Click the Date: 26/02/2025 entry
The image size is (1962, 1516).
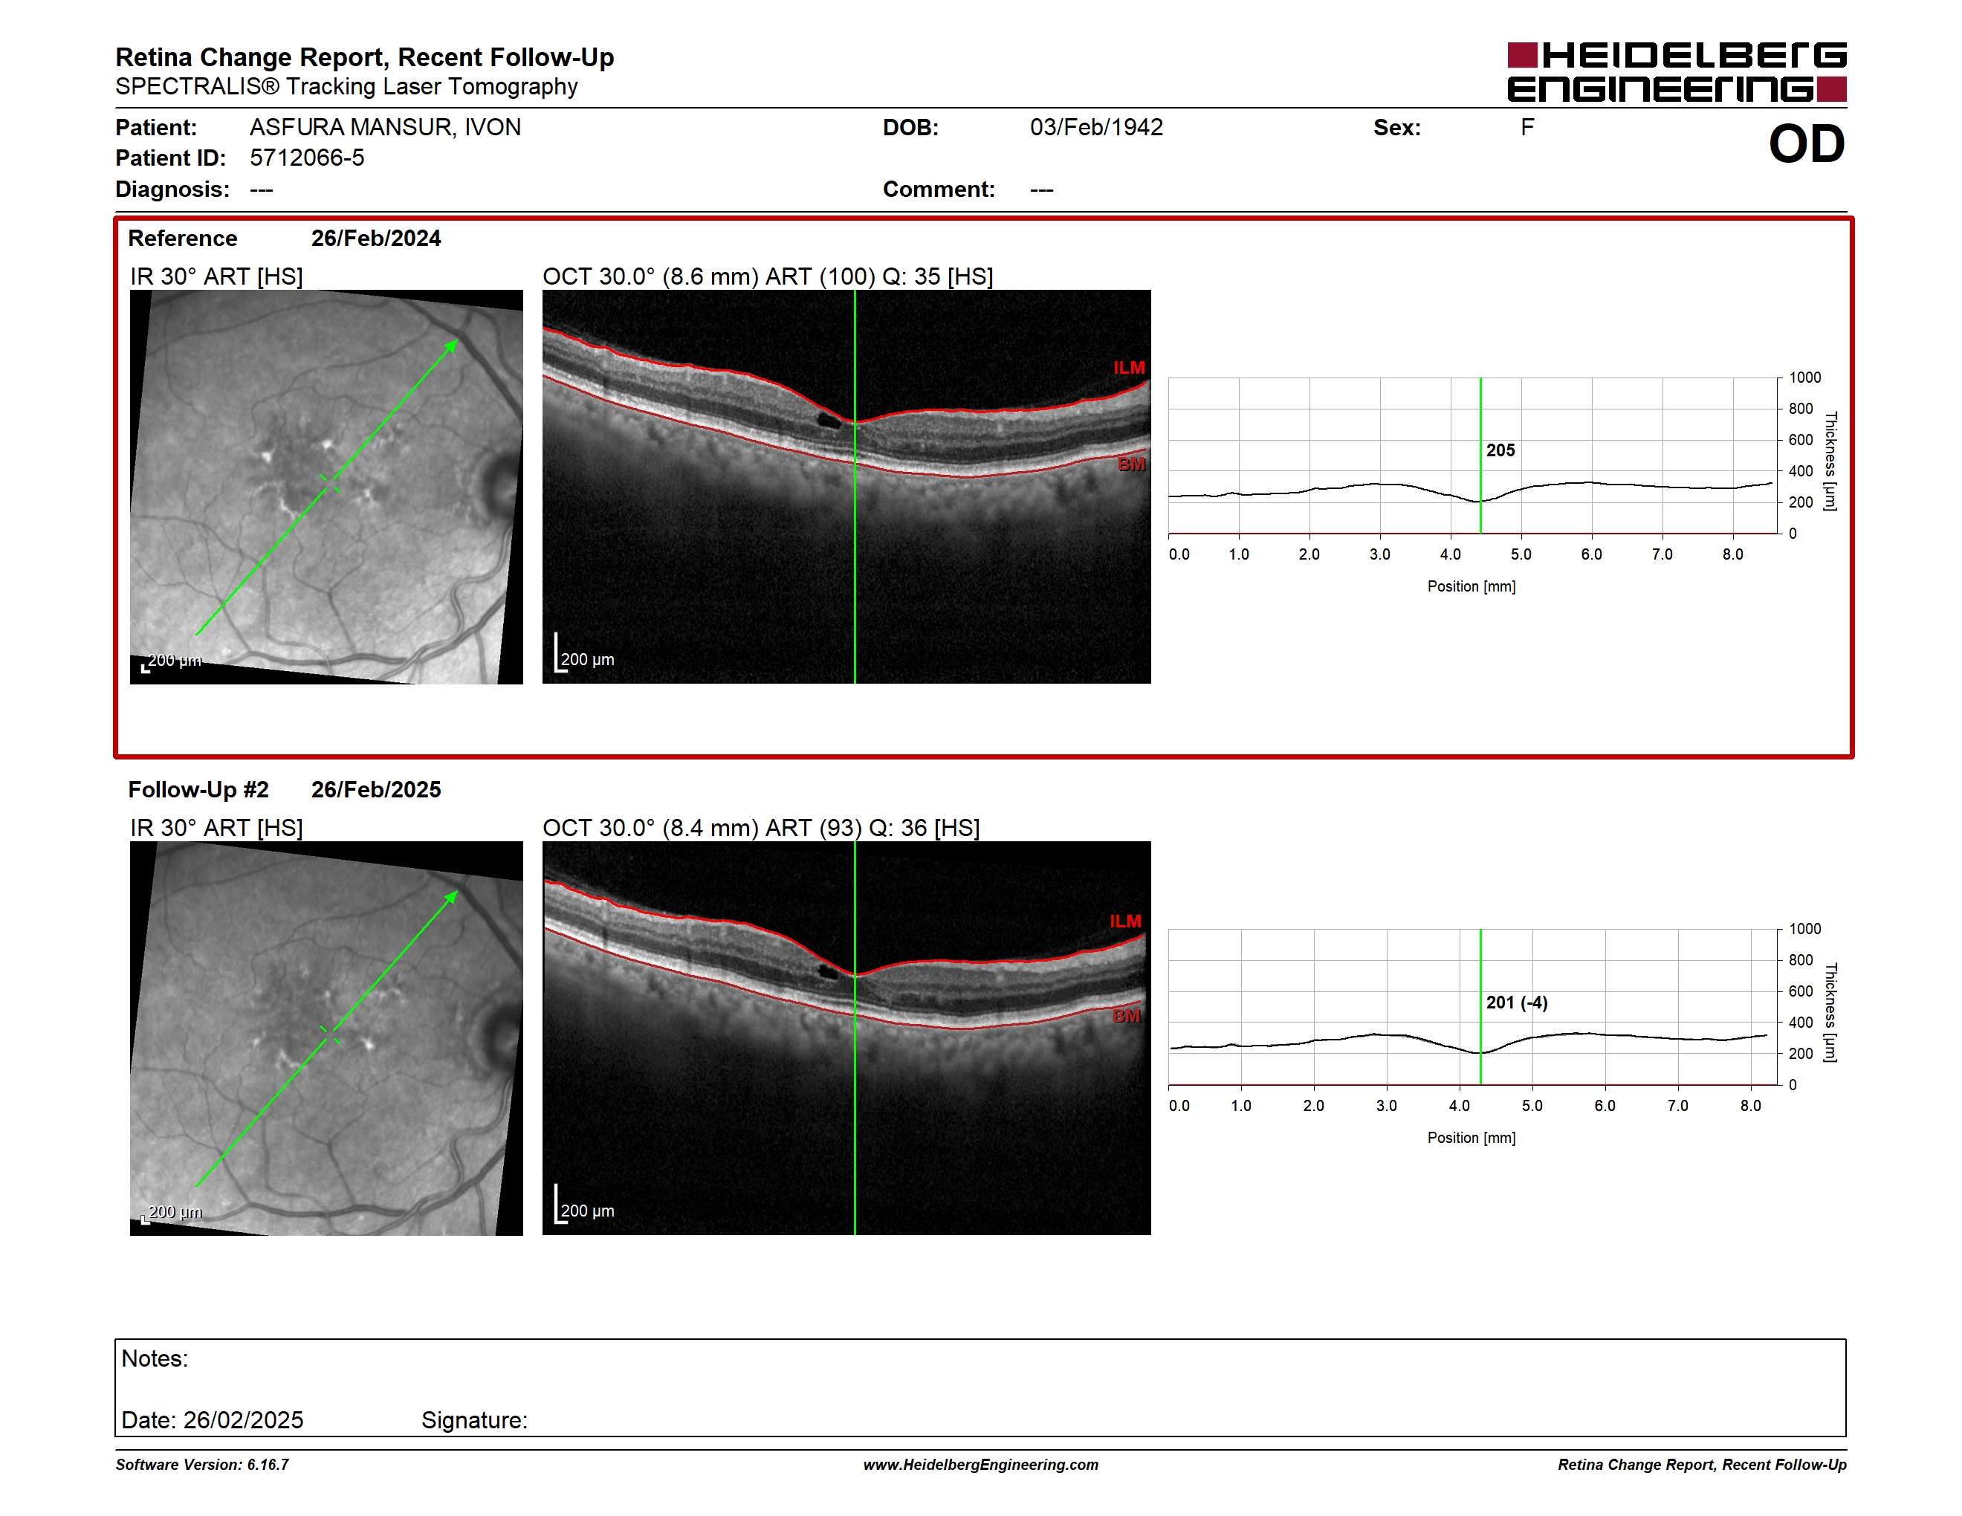pyautogui.click(x=212, y=1420)
